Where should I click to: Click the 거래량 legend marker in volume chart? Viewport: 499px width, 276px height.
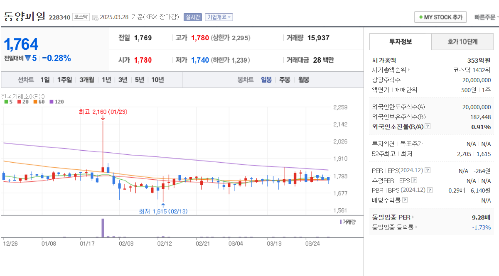341,222
